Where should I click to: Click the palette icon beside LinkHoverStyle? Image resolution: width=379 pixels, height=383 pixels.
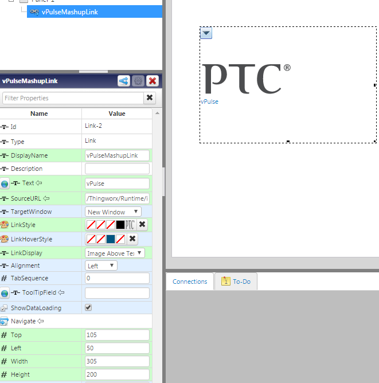4,239
